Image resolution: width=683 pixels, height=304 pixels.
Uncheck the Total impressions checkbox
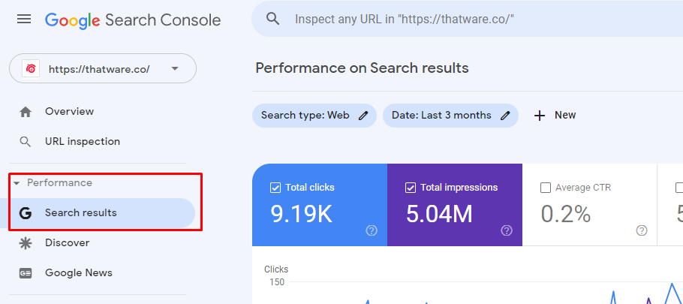click(x=411, y=188)
